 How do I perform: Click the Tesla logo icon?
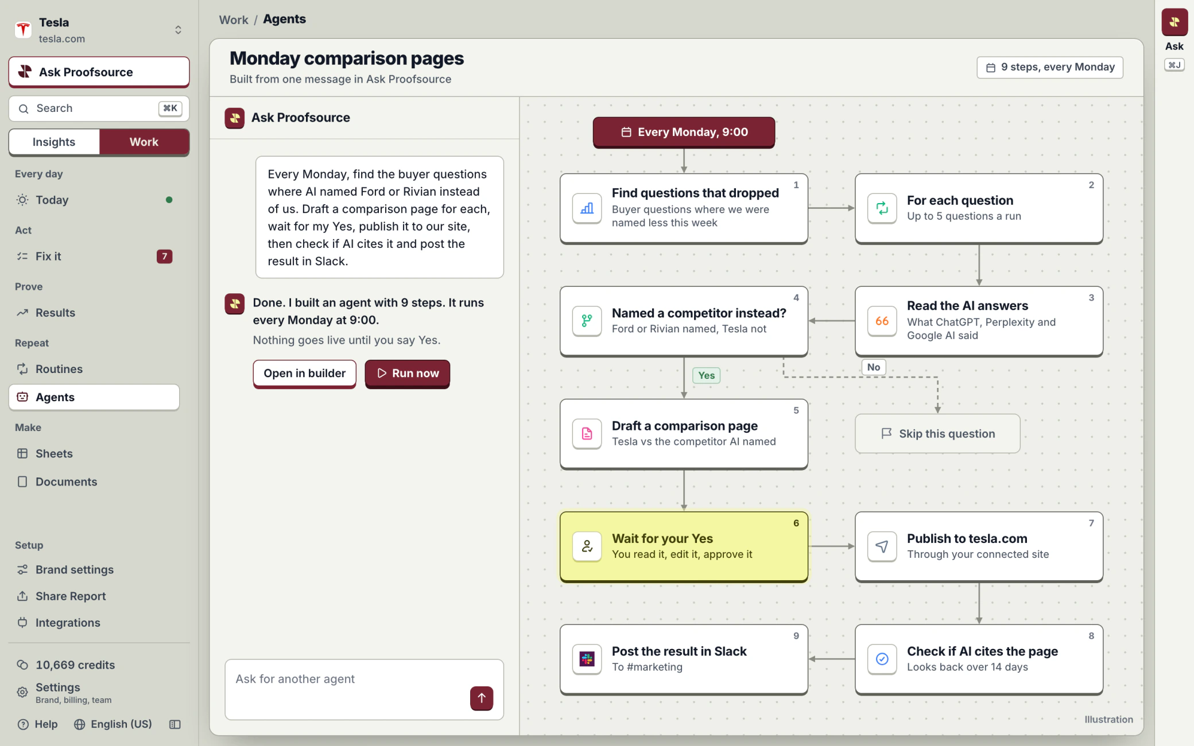(x=23, y=30)
